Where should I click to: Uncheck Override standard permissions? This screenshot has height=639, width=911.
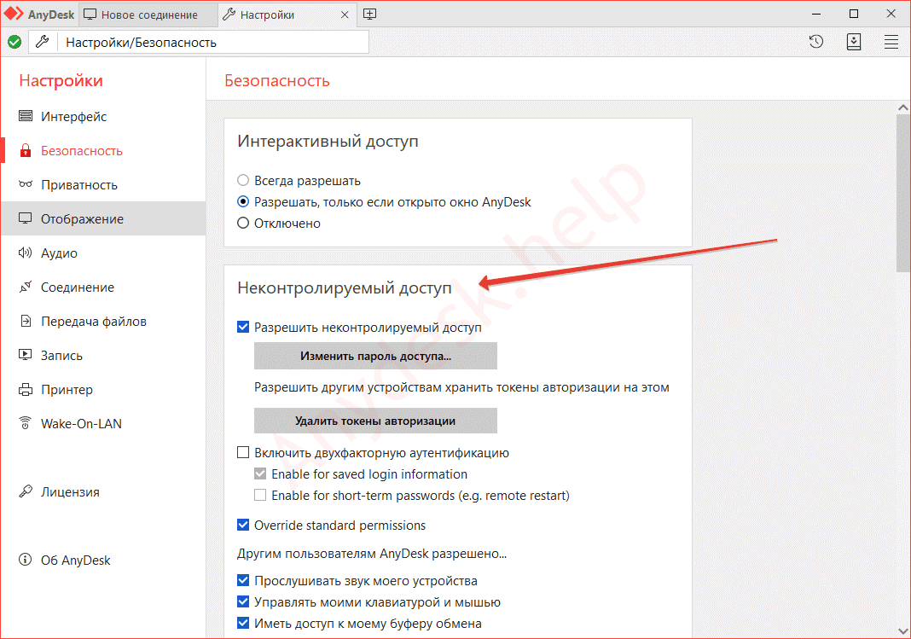click(x=243, y=526)
